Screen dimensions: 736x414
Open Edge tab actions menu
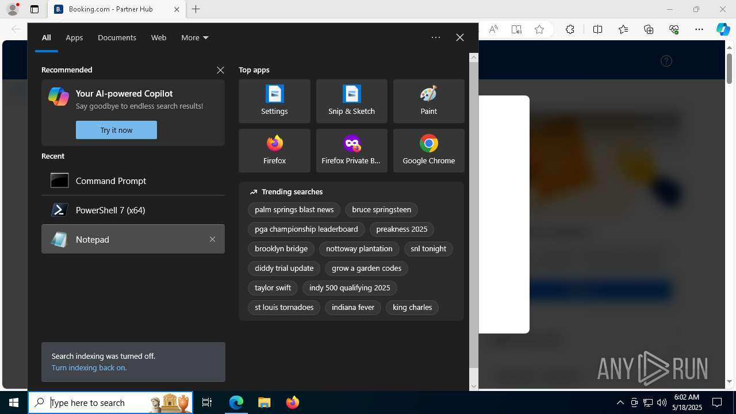(34, 9)
